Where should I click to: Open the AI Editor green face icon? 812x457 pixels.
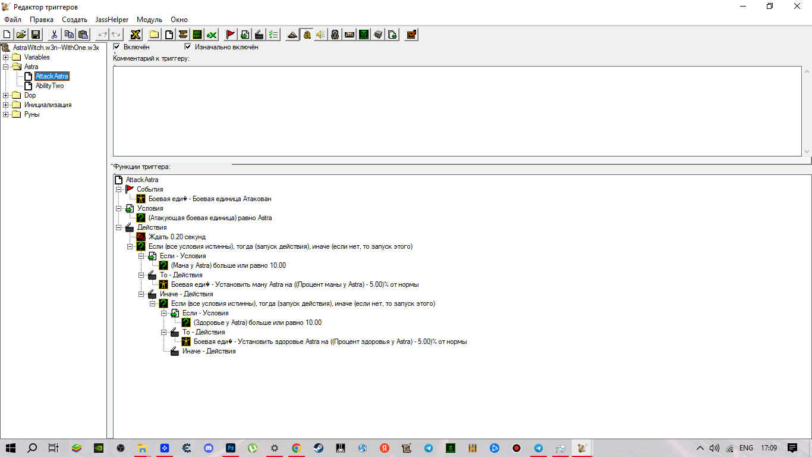click(x=364, y=35)
